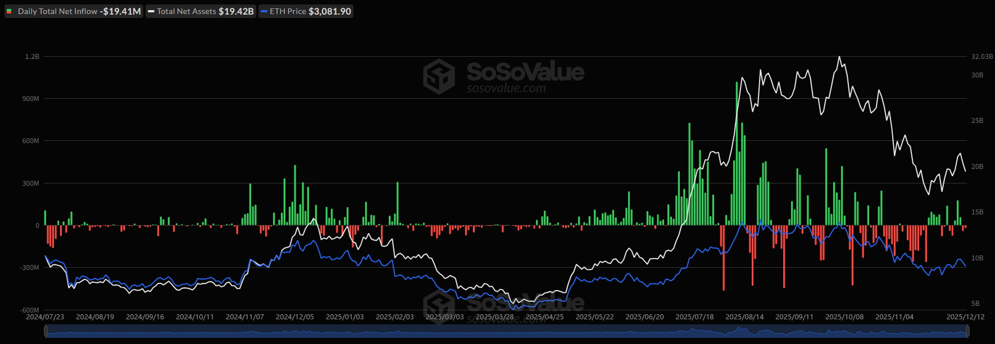Toggle the Total Net Assets legend series
995x344 pixels.
[x=201, y=11]
